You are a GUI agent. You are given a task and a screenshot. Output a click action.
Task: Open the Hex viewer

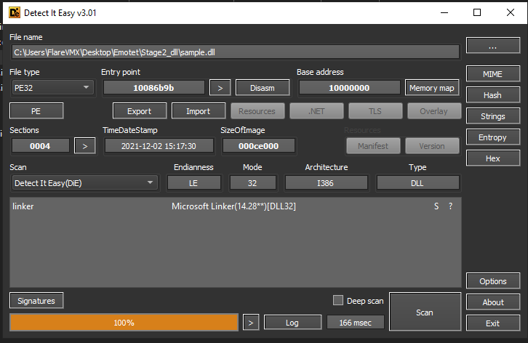(x=493, y=158)
